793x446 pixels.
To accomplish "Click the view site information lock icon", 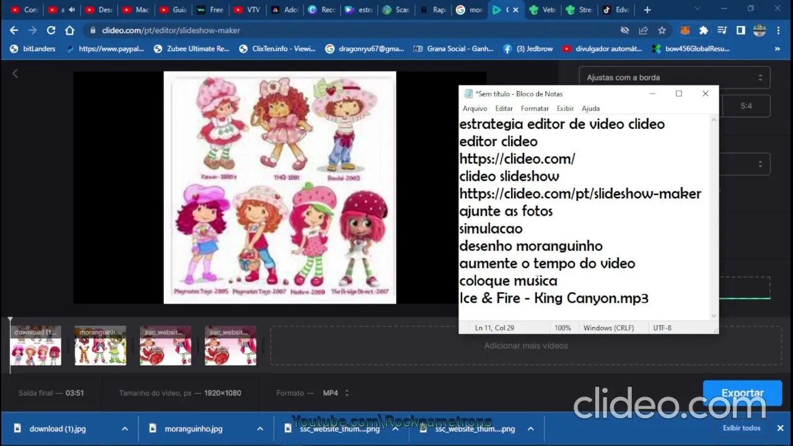I will tap(92, 30).
